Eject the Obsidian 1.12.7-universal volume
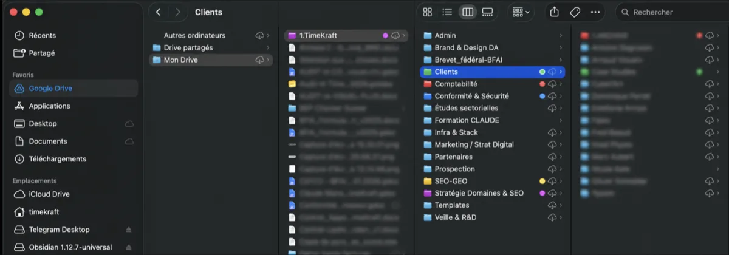The height and width of the screenshot is (255, 729). pos(128,247)
